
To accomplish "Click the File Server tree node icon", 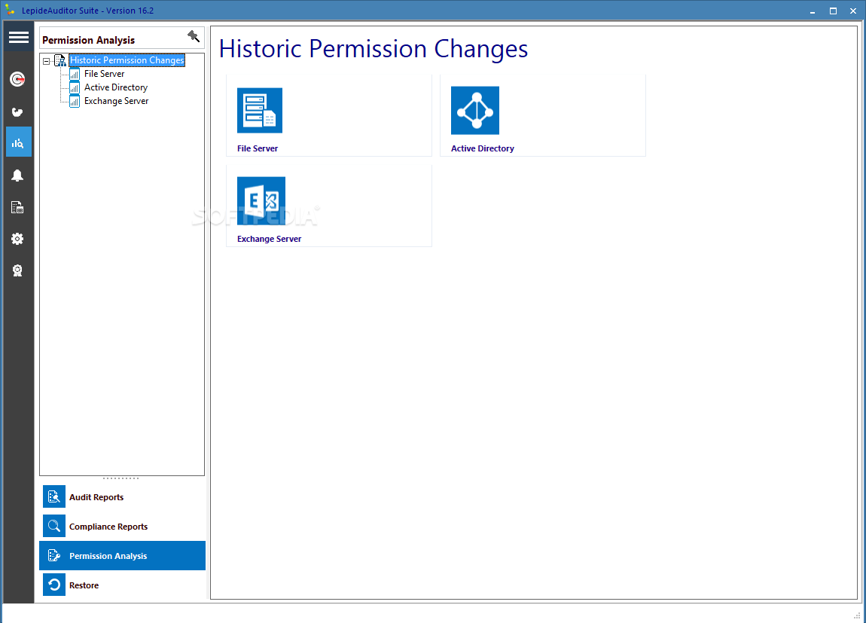I will tap(74, 74).
